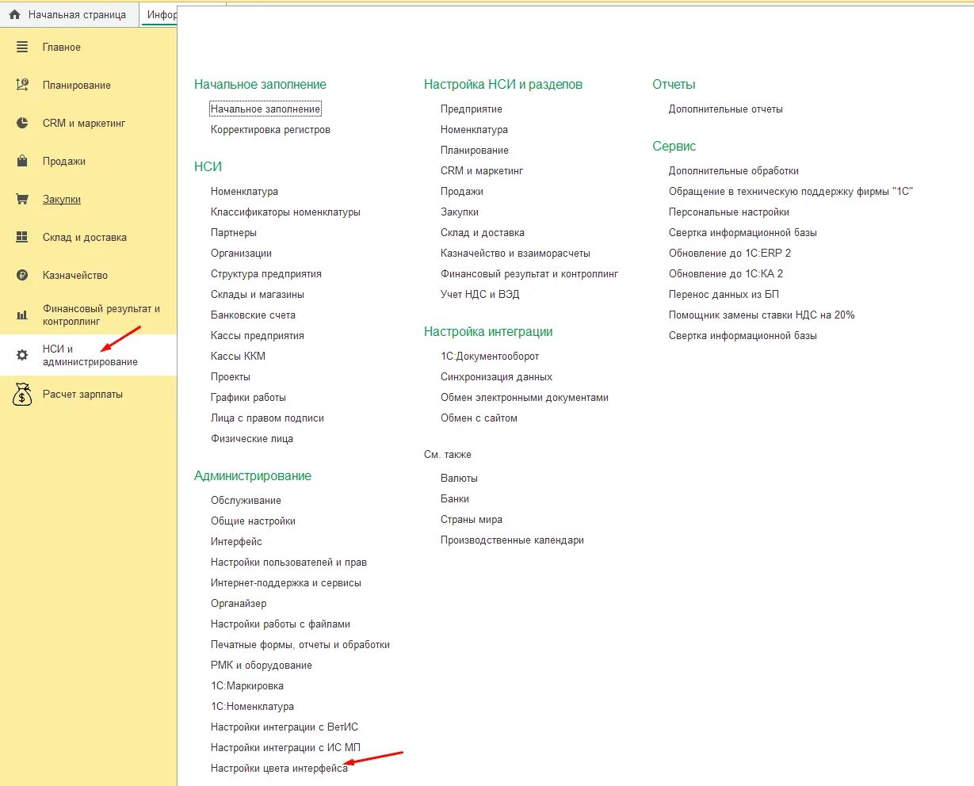The image size is (974, 786).
Task: Open Дополнительные обработки
Action: 734,171
